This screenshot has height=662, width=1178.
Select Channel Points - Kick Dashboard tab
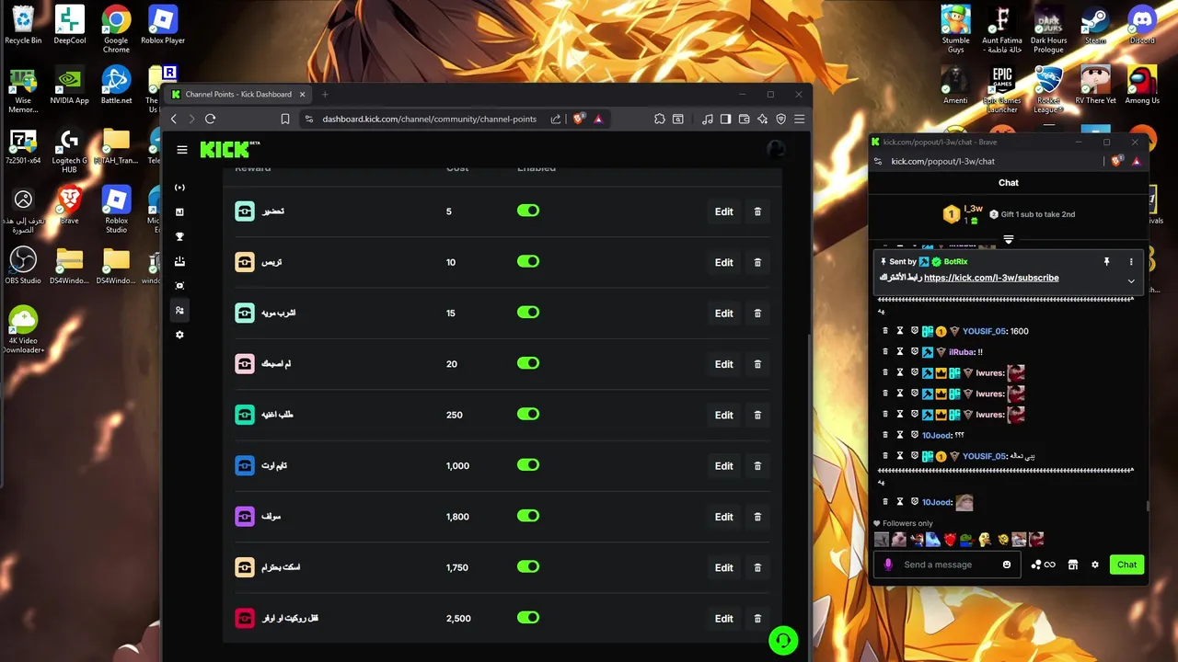pos(238,94)
